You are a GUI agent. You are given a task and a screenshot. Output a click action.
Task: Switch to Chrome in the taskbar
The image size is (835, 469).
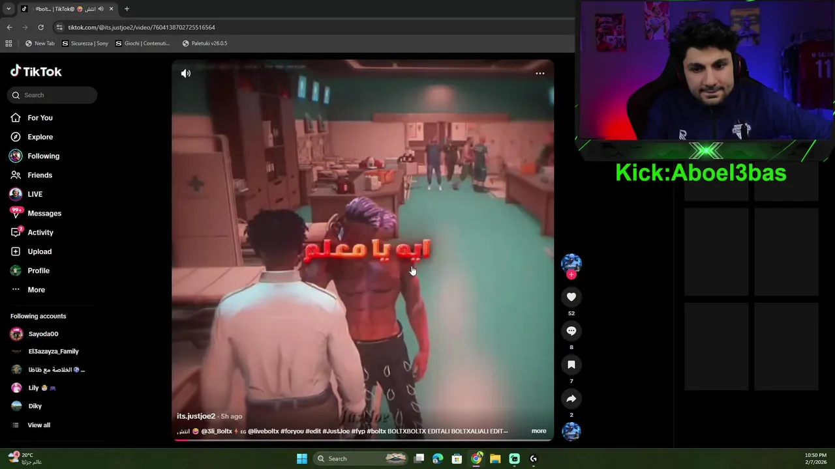(476, 459)
